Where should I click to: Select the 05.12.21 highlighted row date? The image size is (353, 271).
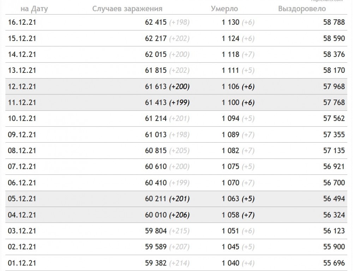click(x=22, y=198)
